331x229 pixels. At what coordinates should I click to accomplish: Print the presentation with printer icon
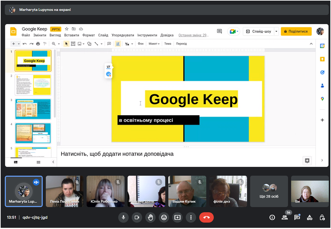point(38,44)
